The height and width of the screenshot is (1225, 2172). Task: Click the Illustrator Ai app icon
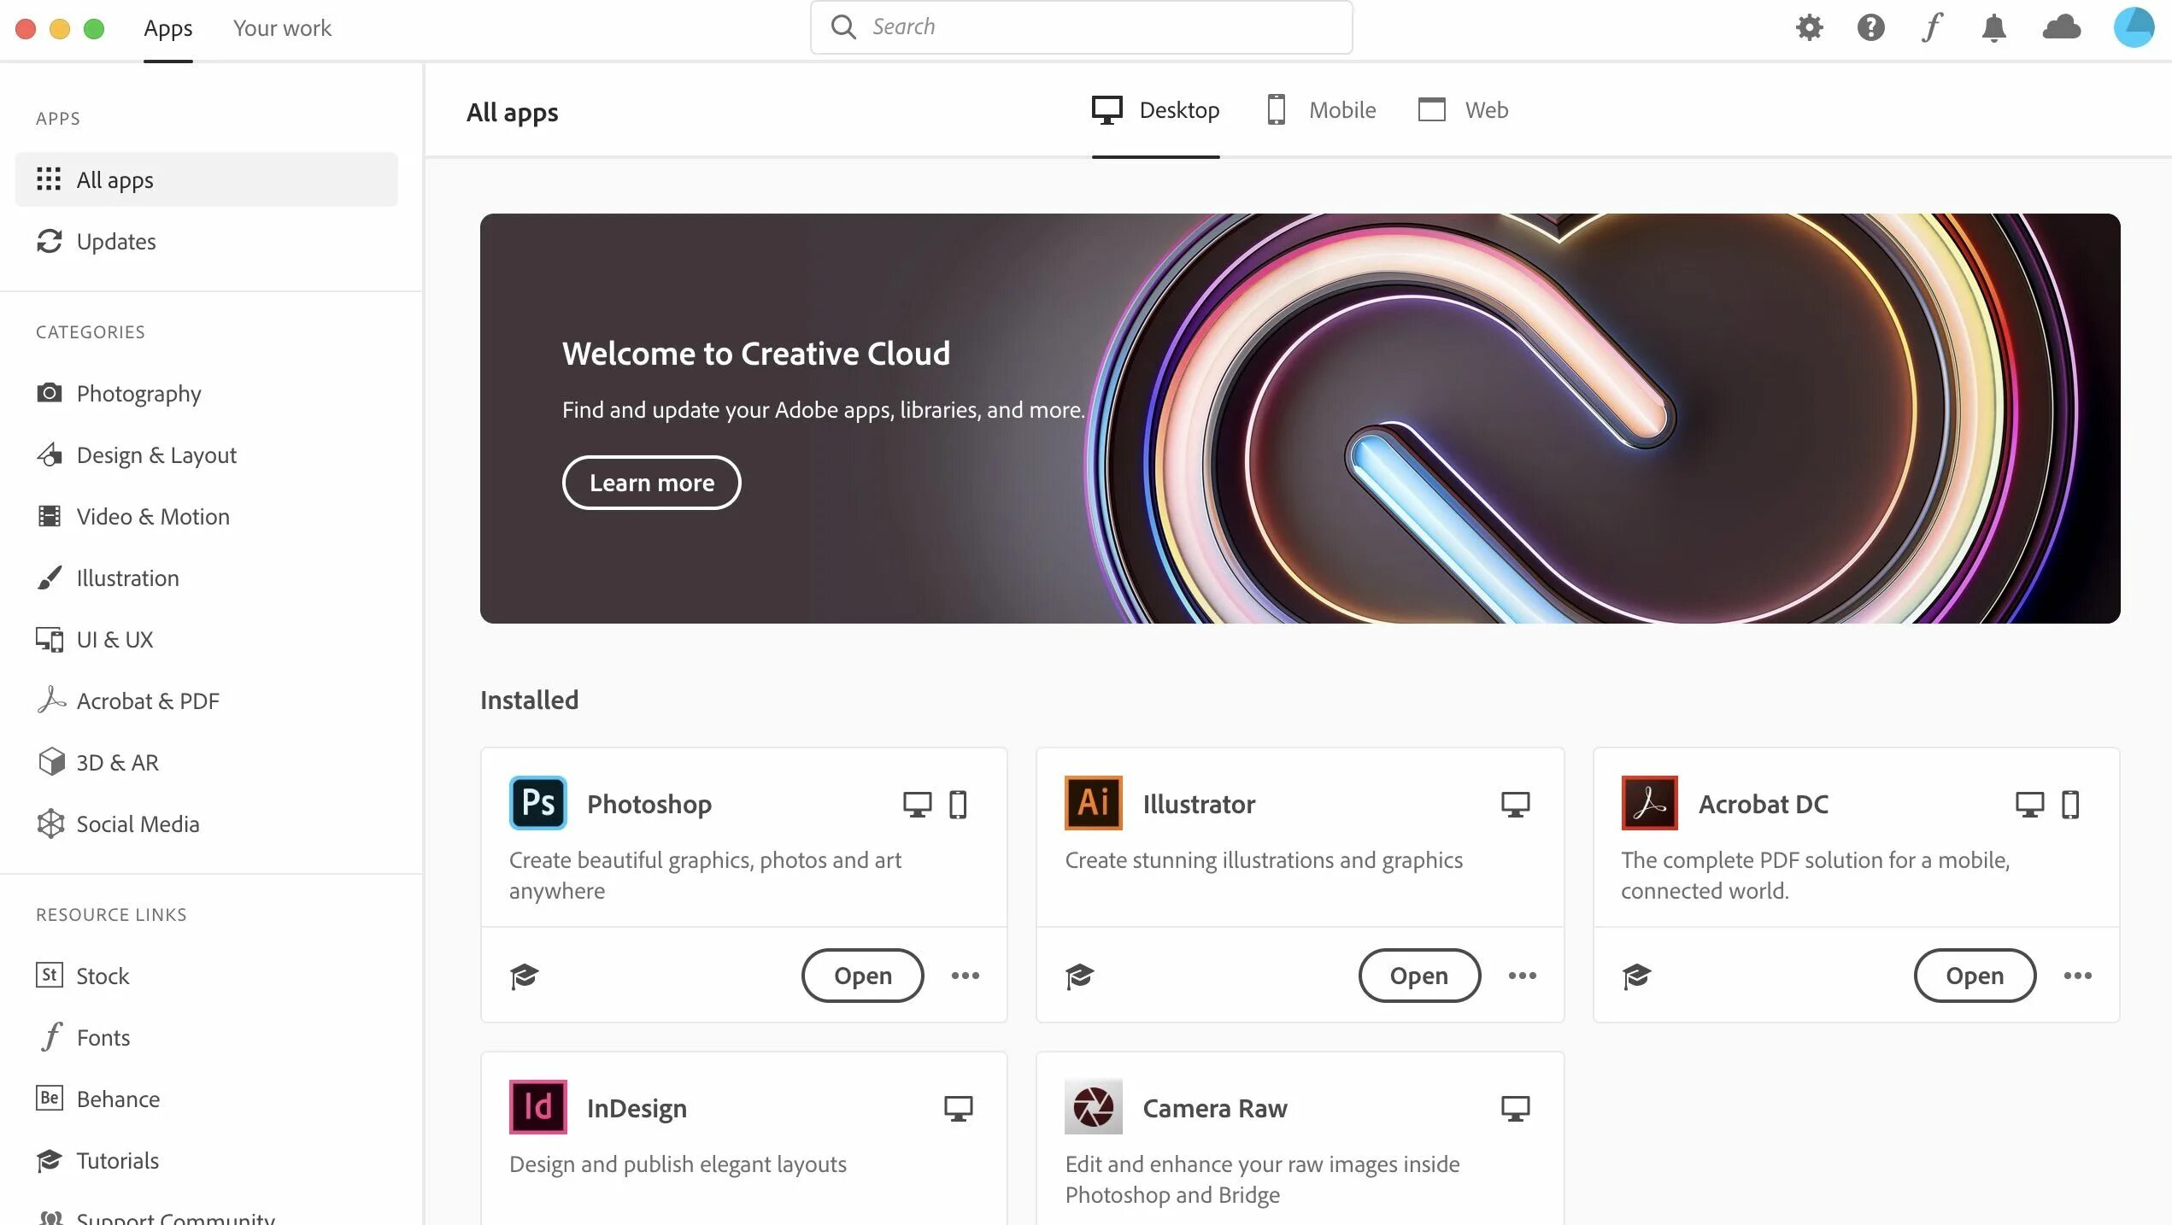(x=1093, y=803)
